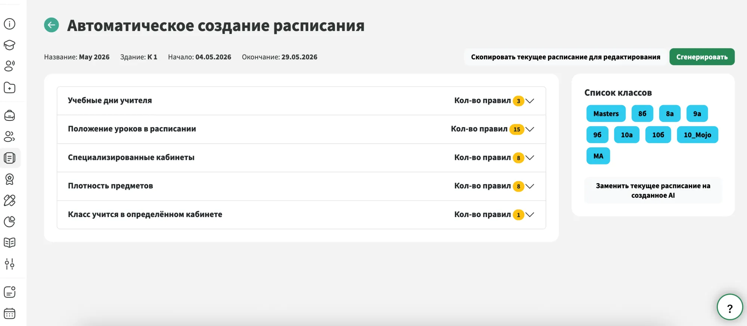Select the 10а class chip
The width and height of the screenshot is (747, 326).
pyautogui.click(x=627, y=135)
